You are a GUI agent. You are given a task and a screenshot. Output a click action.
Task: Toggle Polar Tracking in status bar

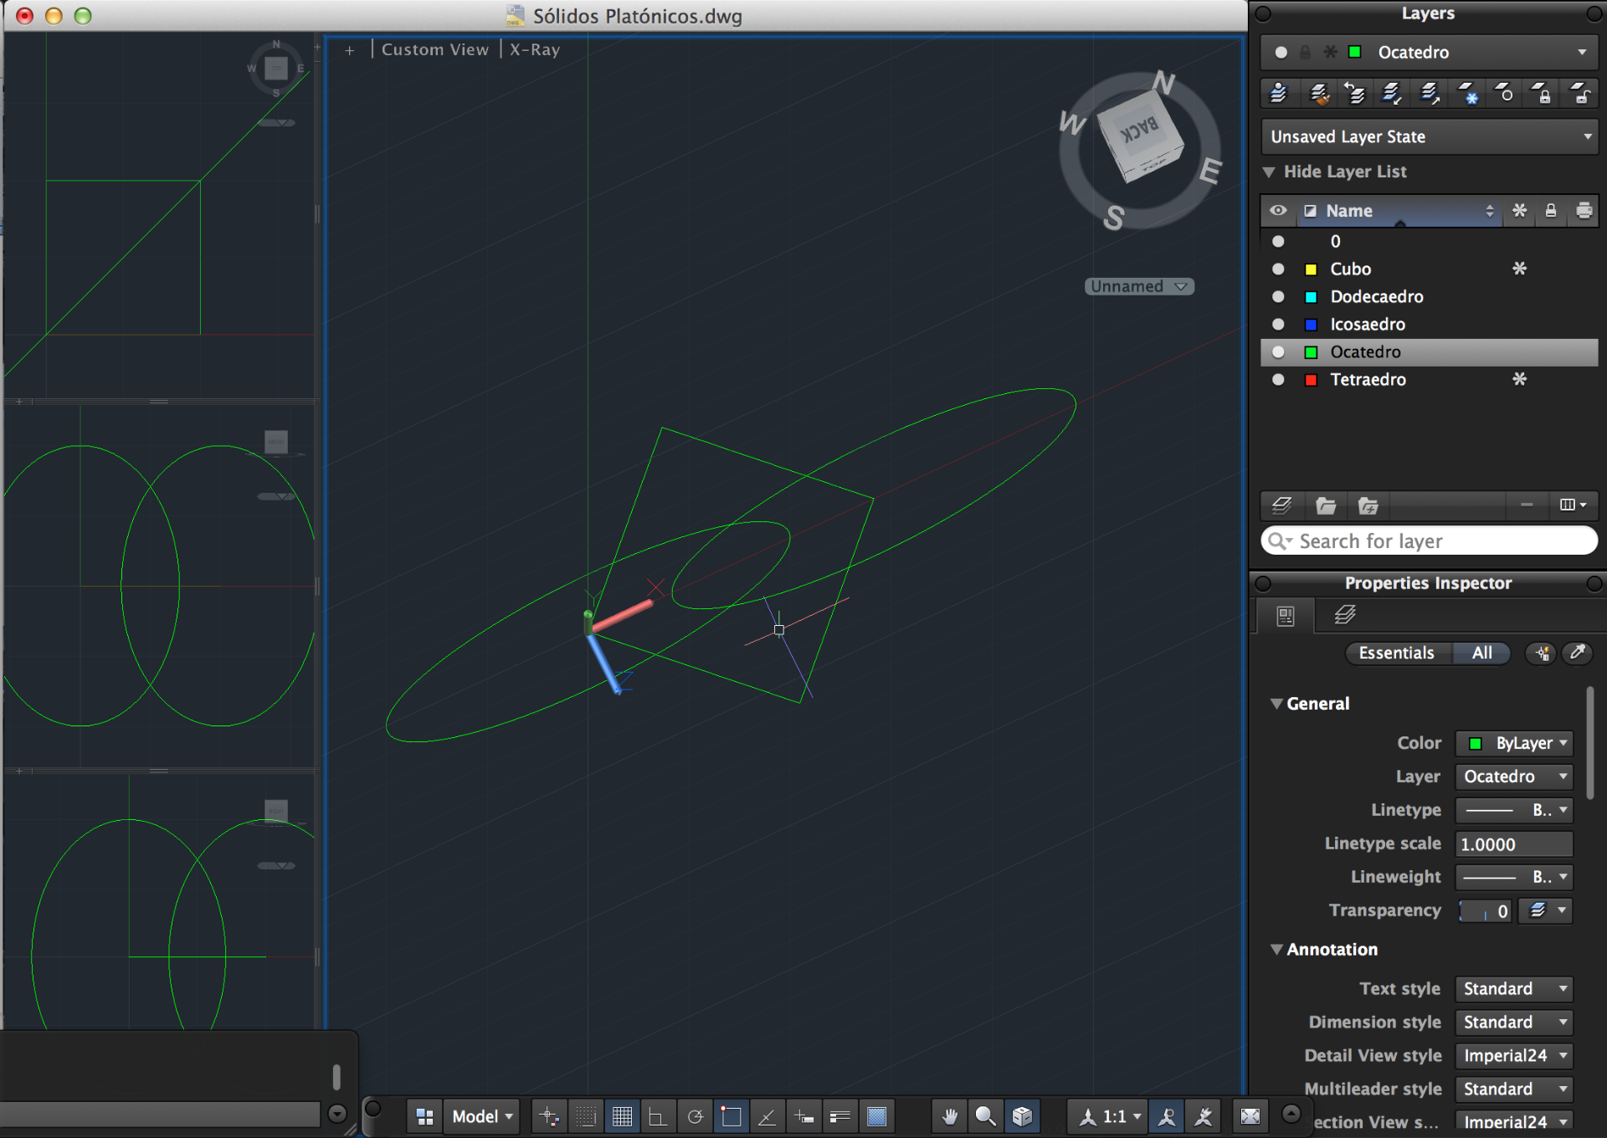[695, 1116]
